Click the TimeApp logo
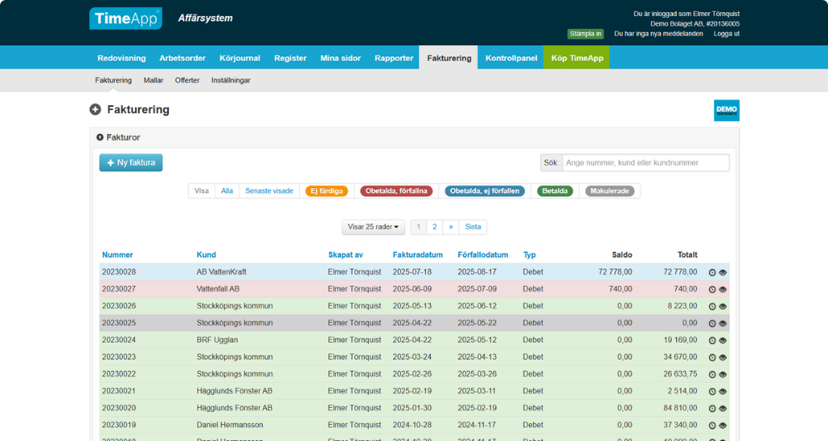Viewport: 828px width, 441px height. click(125, 19)
